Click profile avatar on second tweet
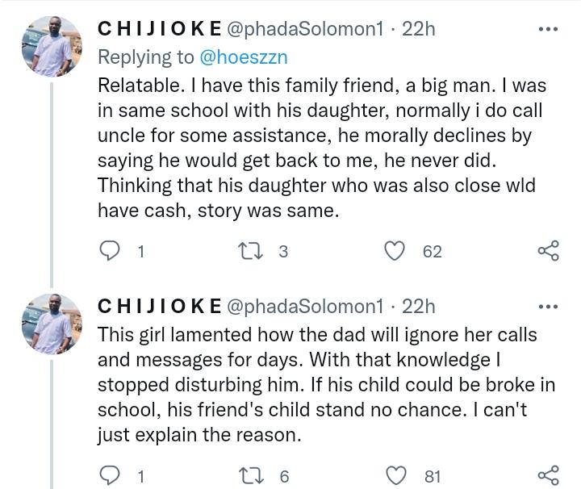The image size is (581, 489). (x=52, y=324)
